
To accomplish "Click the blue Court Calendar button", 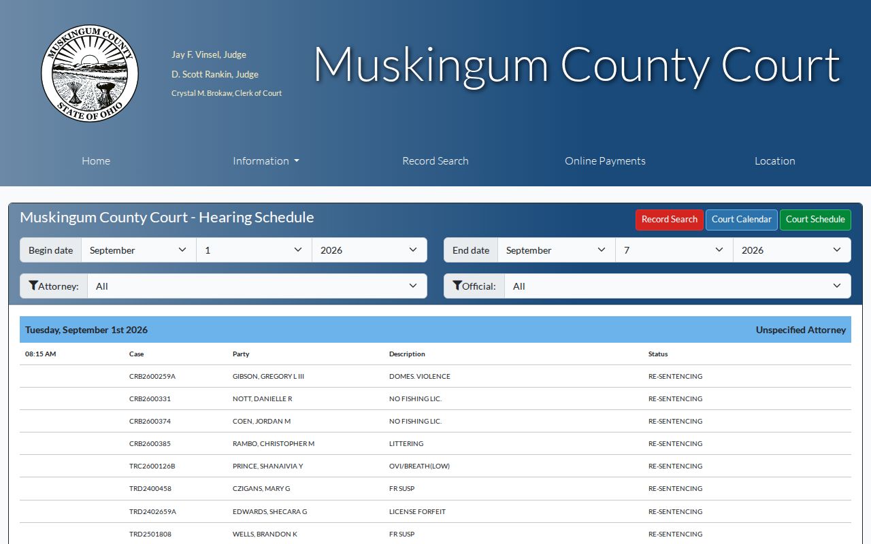I will click(x=742, y=220).
